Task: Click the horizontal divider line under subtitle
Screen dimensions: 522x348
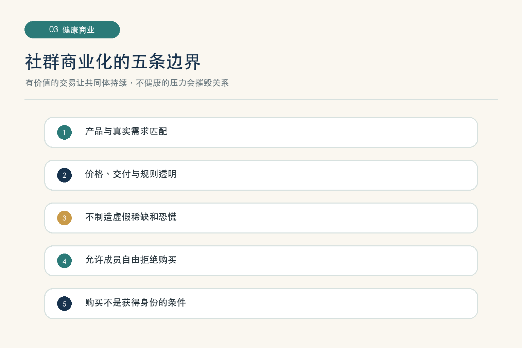Action: pos(261,100)
